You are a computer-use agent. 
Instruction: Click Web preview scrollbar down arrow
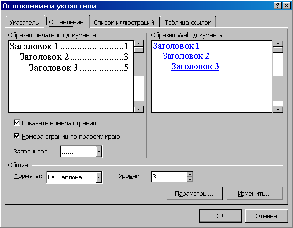[278, 109]
